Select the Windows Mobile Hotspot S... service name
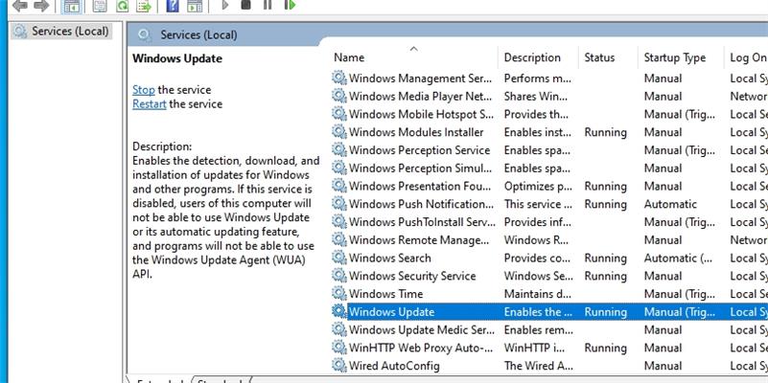This screenshot has height=383, width=768. [x=421, y=115]
